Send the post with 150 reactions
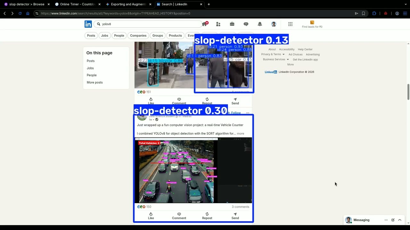This screenshot has height=230, width=410. click(x=235, y=216)
